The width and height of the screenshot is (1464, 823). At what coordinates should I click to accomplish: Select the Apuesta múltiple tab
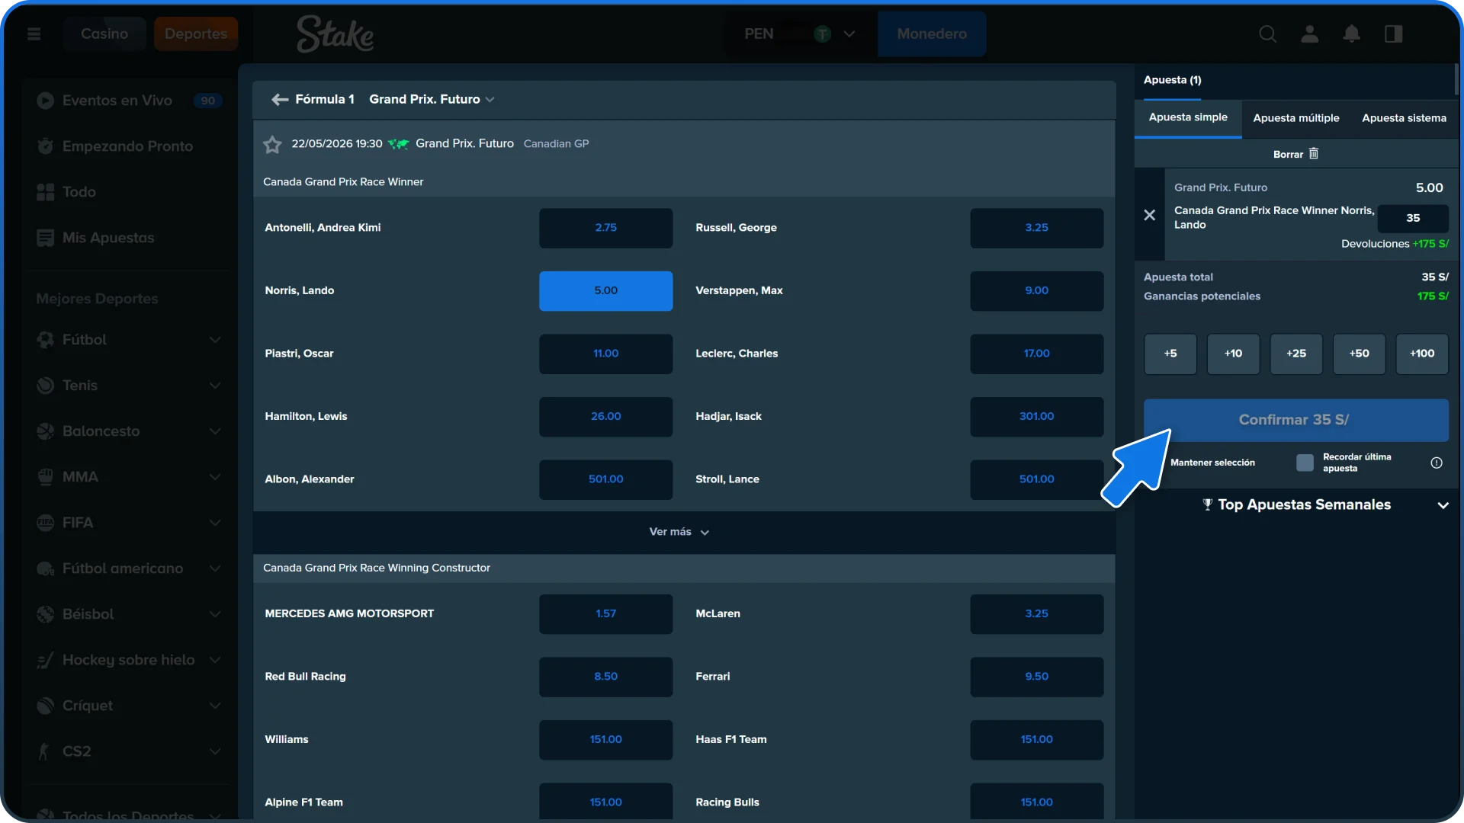click(x=1296, y=118)
